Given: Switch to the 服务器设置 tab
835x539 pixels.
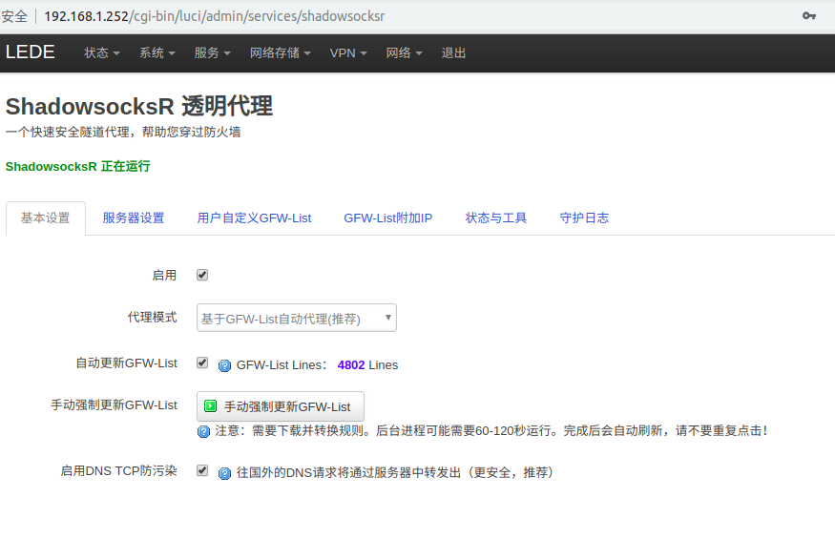Looking at the screenshot, I should [x=134, y=218].
